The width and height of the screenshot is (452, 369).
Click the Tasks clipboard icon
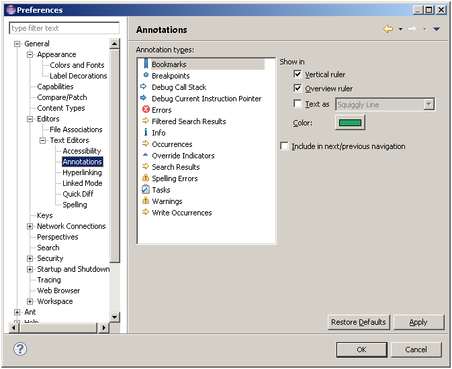[146, 189]
